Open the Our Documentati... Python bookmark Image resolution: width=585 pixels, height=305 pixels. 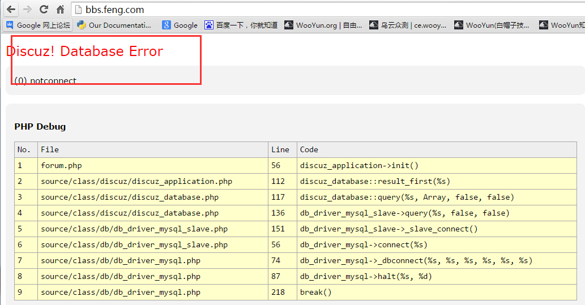point(114,25)
